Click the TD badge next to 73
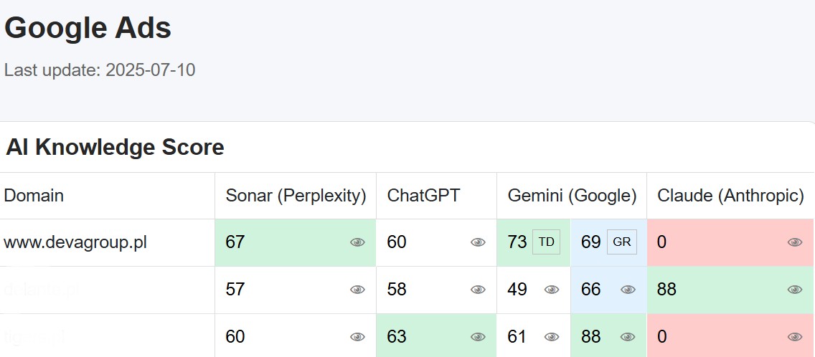Viewport: 815px width, 357px height. click(x=546, y=242)
